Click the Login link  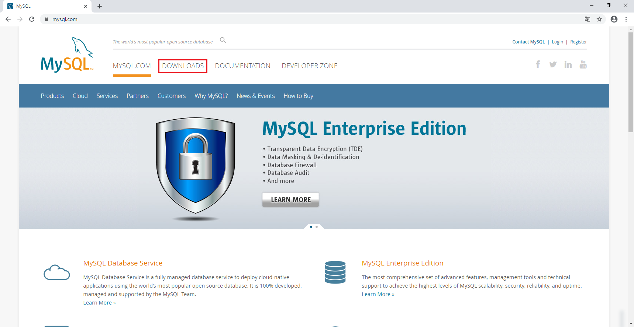557,42
